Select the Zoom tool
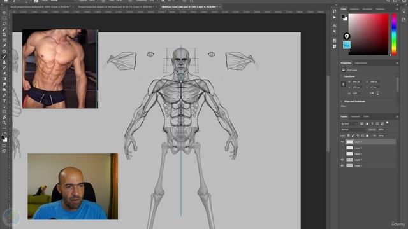The height and width of the screenshot is (229, 408). pyautogui.click(x=4, y=123)
